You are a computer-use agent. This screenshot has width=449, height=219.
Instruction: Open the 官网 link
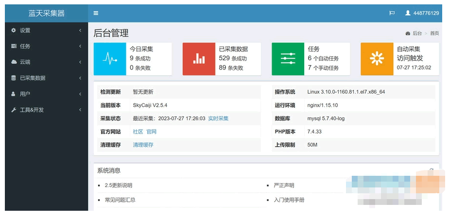152,132
